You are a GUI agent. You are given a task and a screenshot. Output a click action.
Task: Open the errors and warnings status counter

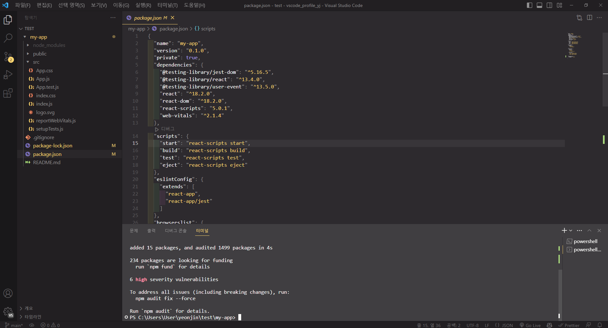tap(50, 325)
